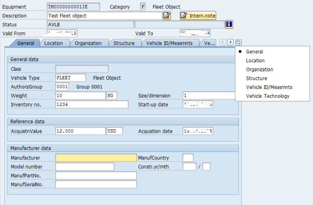Click the Category field F

(143, 7)
